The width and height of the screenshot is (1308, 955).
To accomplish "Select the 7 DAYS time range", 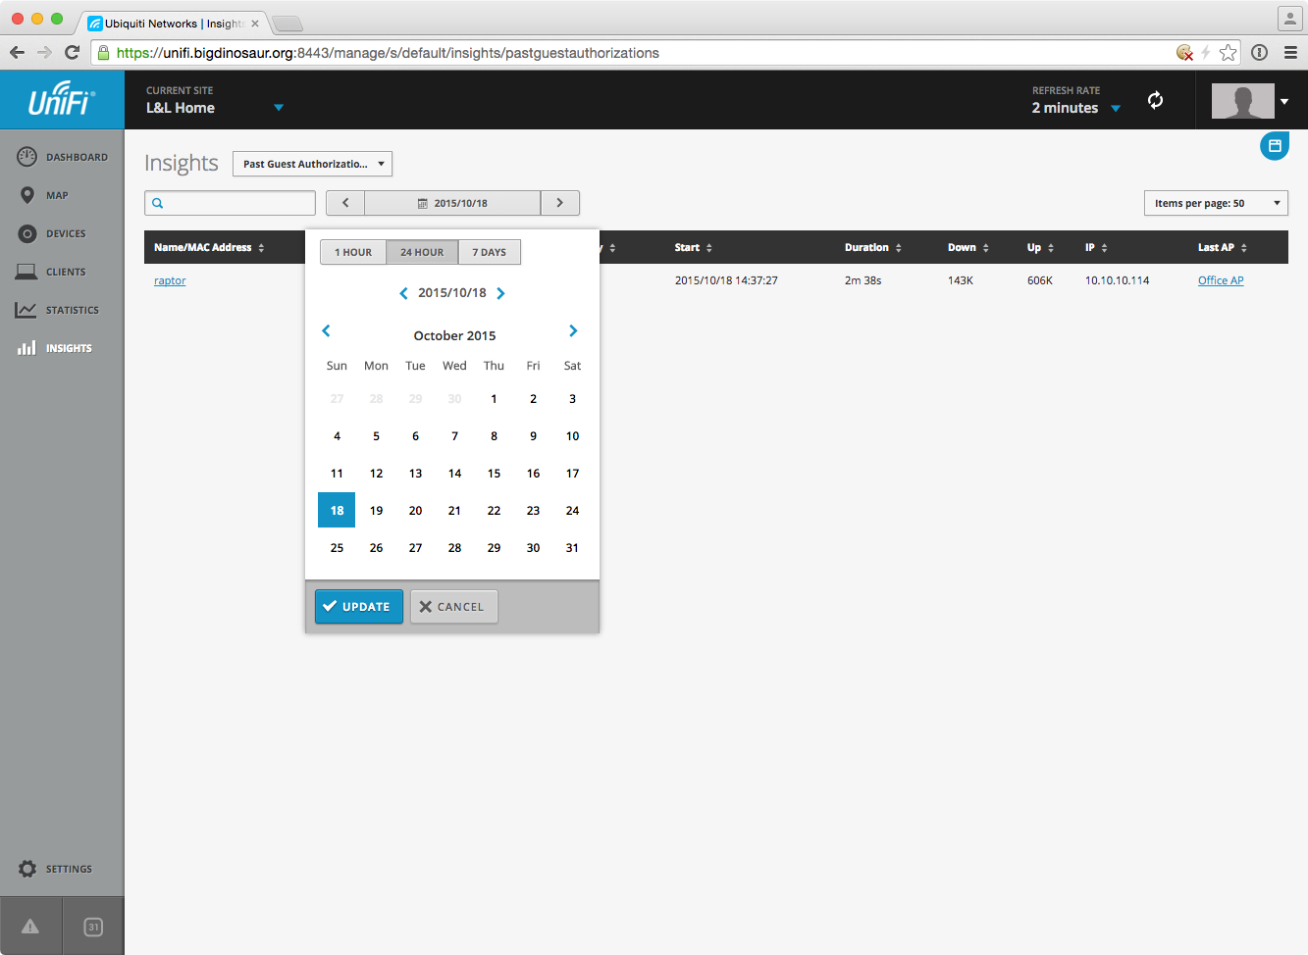I will [489, 252].
